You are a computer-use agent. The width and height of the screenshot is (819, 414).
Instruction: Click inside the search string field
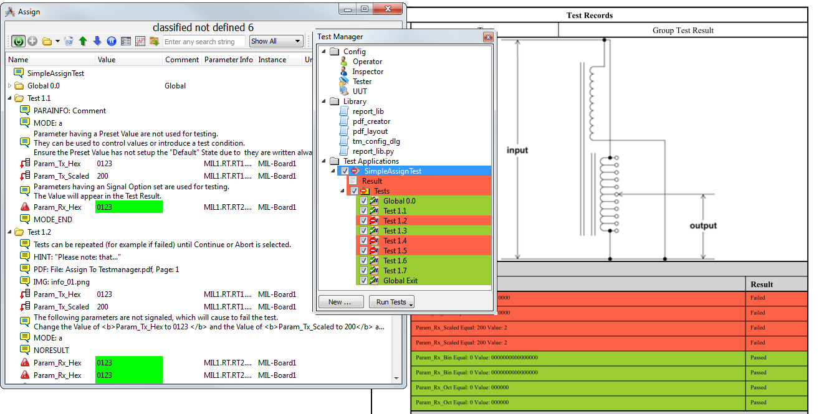point(204,41)
